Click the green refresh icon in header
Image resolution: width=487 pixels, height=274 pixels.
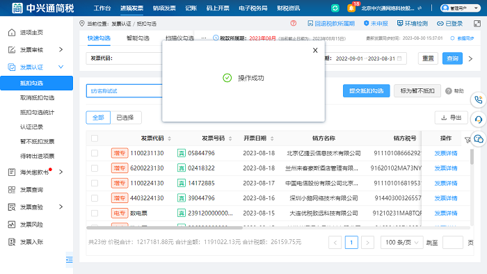click(x=335, y=8)
